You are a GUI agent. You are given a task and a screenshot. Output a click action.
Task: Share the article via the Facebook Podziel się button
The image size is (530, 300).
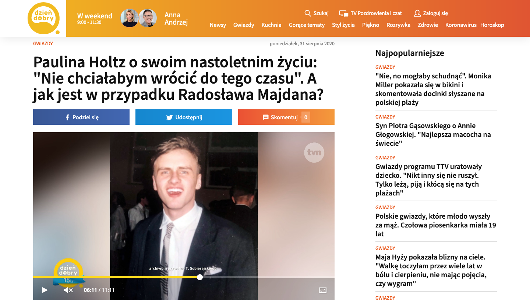point(81,117)
